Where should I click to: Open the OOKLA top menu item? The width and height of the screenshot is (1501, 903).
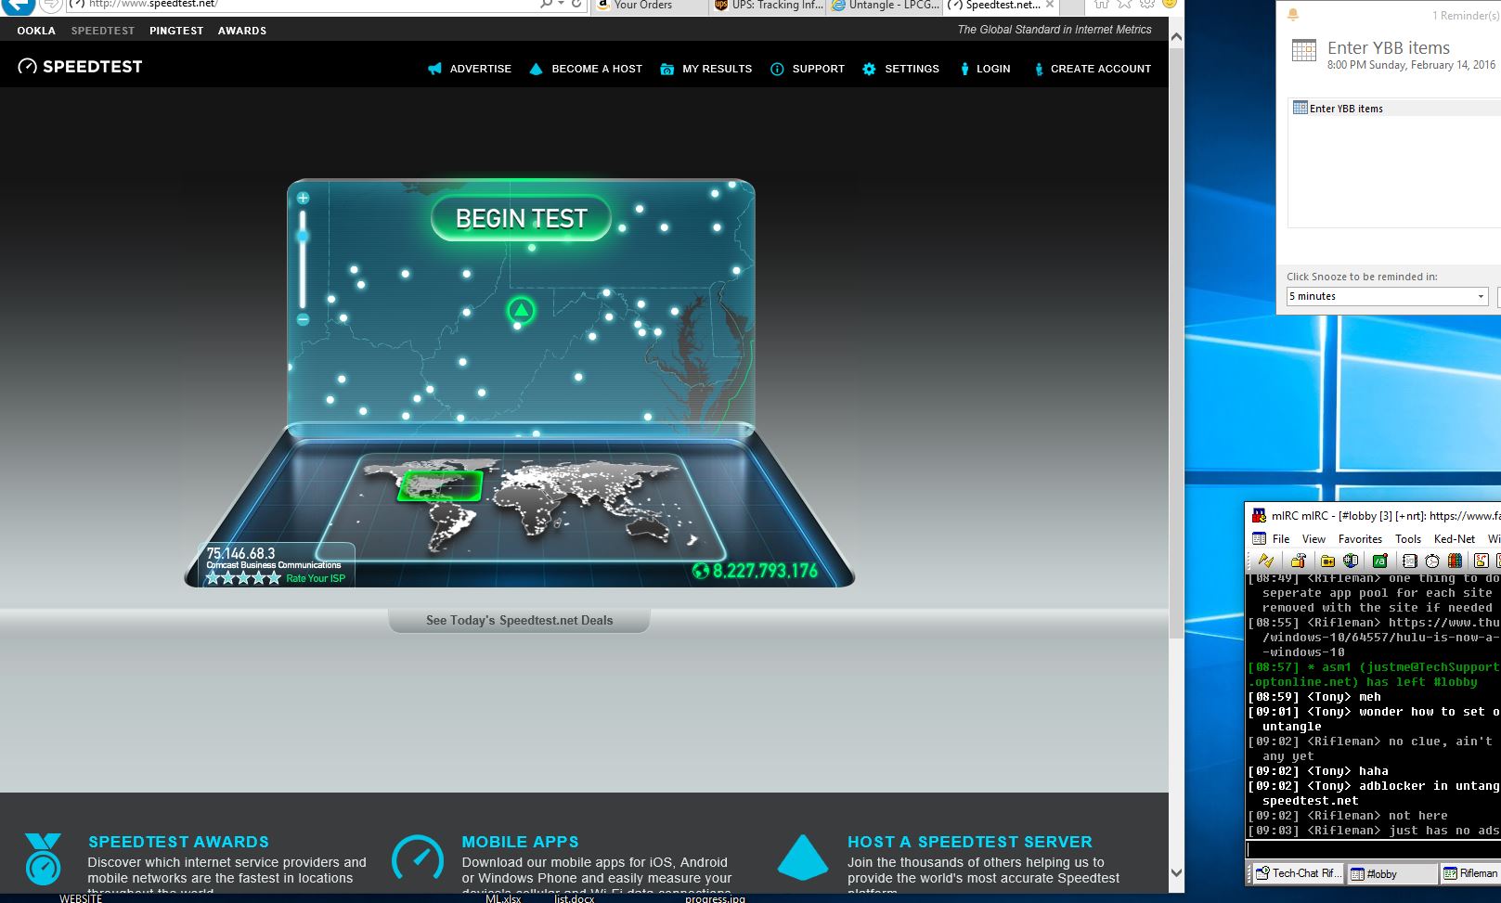coord(36,31)
